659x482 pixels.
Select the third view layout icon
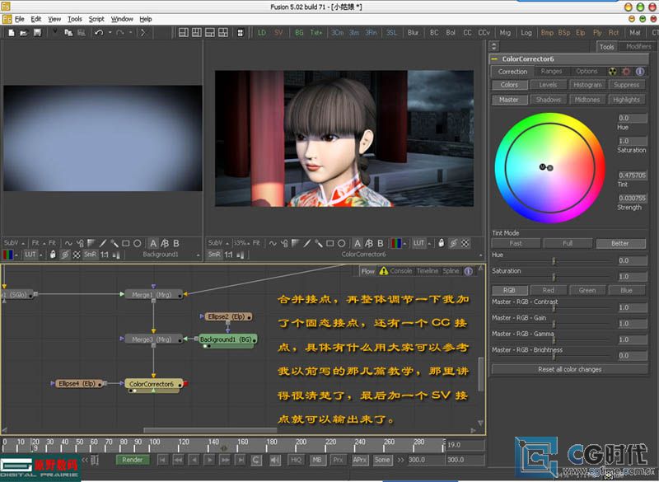(210, 33)
